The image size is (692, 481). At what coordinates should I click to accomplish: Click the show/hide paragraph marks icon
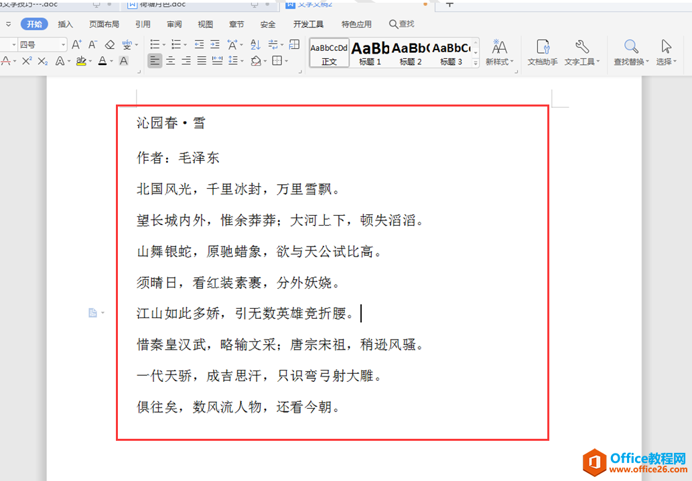tap(273, 45)
